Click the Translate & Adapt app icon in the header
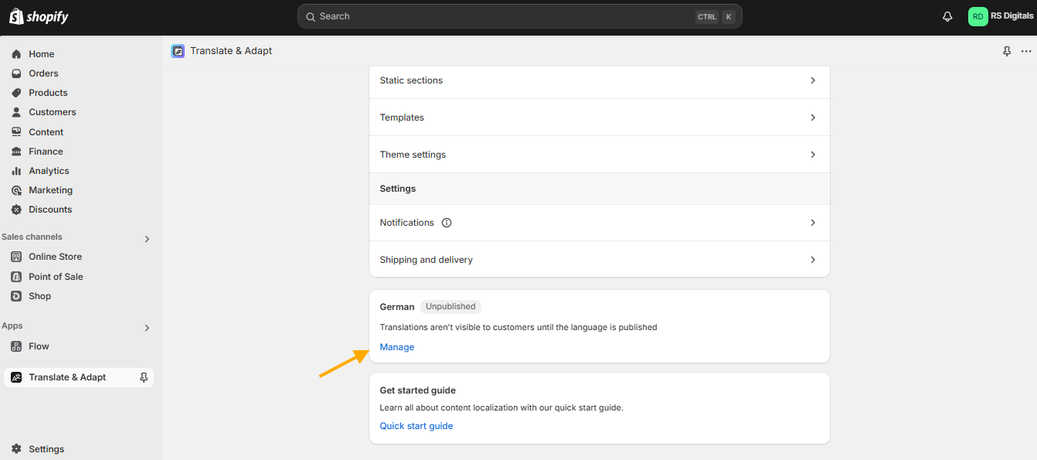This screenshot has width=1037, height=460. (x=178, y=51)
